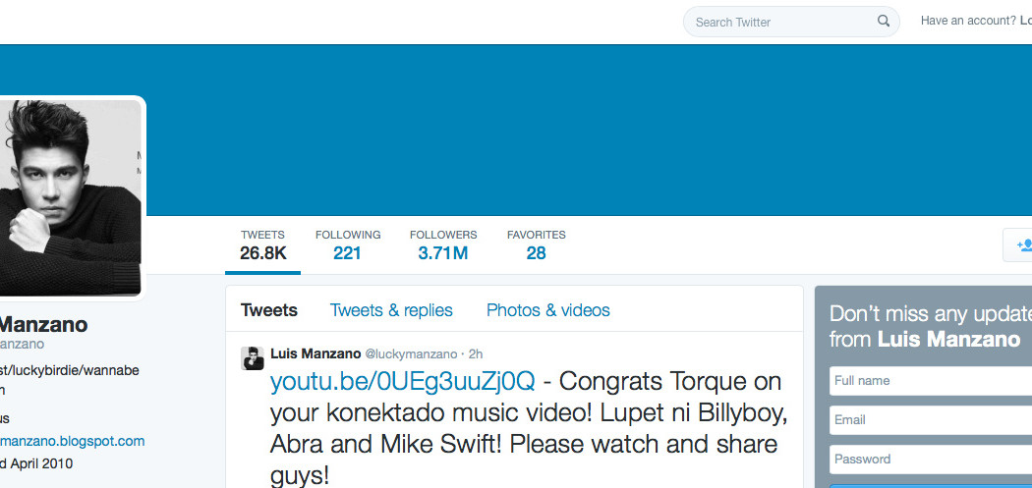Switch to Tweets & replies tab
The height and width of the screenshot is (488, 1032).
pos(391,309)
